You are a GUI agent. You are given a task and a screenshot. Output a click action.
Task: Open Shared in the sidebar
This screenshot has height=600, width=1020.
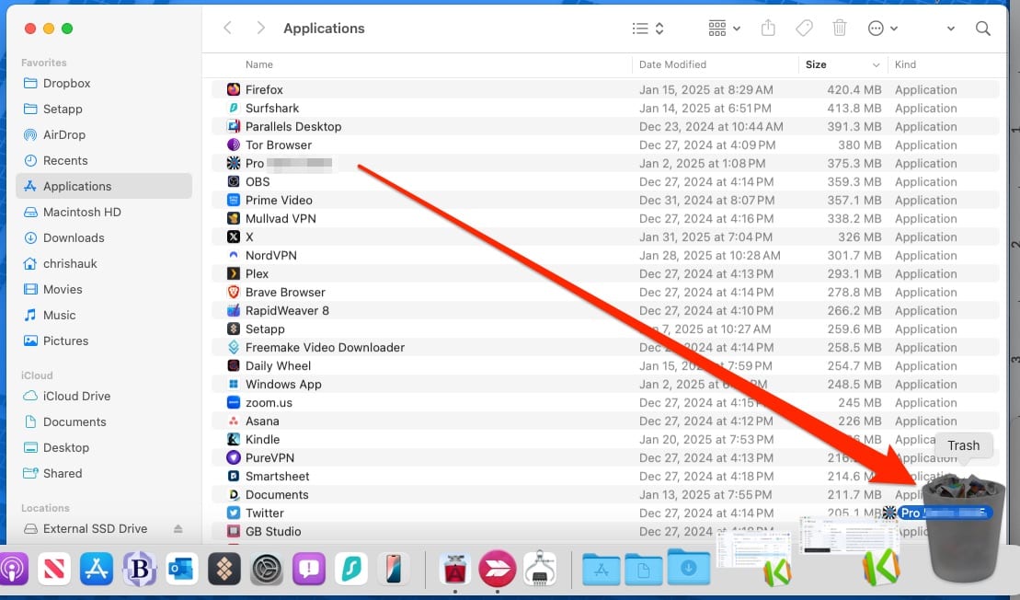point(104,473)
